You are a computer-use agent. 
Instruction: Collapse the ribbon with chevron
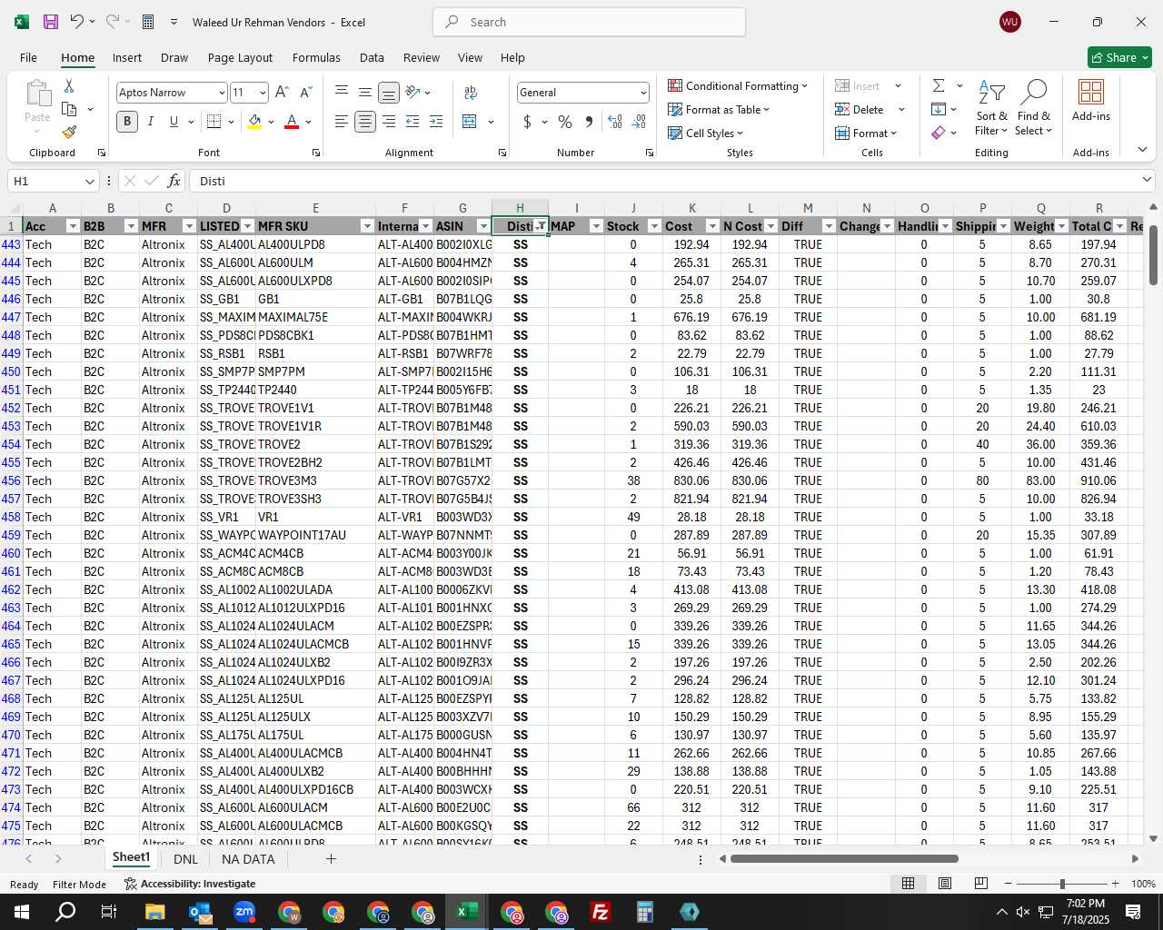coord(1142,150)
